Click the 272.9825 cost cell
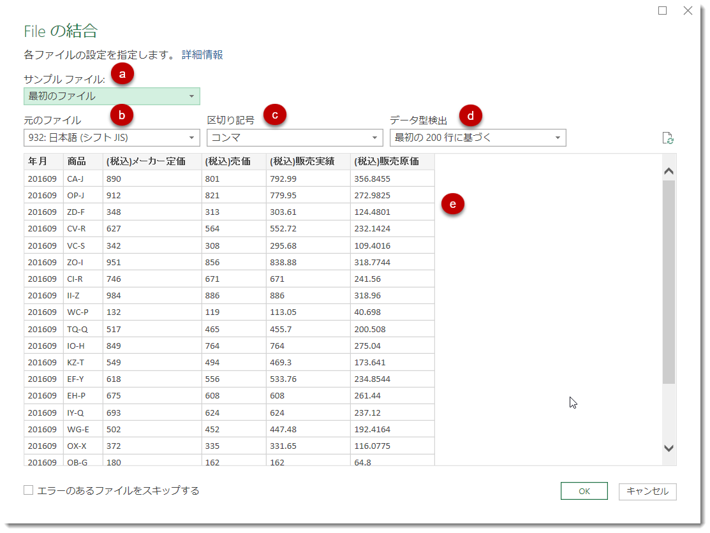The image size is (710, 533). 392,196
